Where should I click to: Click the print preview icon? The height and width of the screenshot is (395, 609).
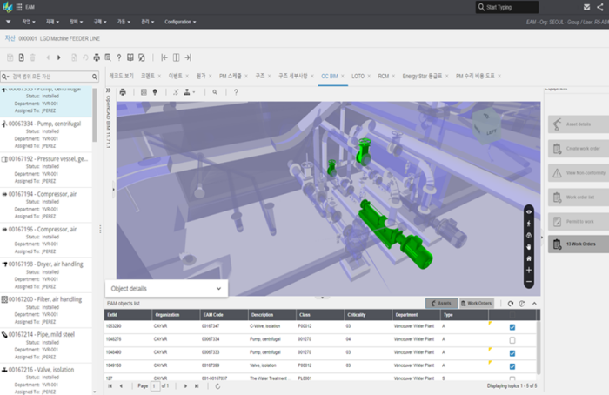pos(108,57)
